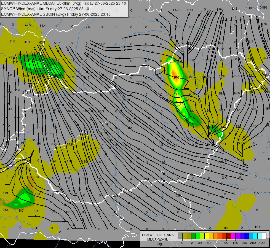The image size is (270, 248).
Task: Select the legend text MLCAPE0-3km
Action: point(159,239)
